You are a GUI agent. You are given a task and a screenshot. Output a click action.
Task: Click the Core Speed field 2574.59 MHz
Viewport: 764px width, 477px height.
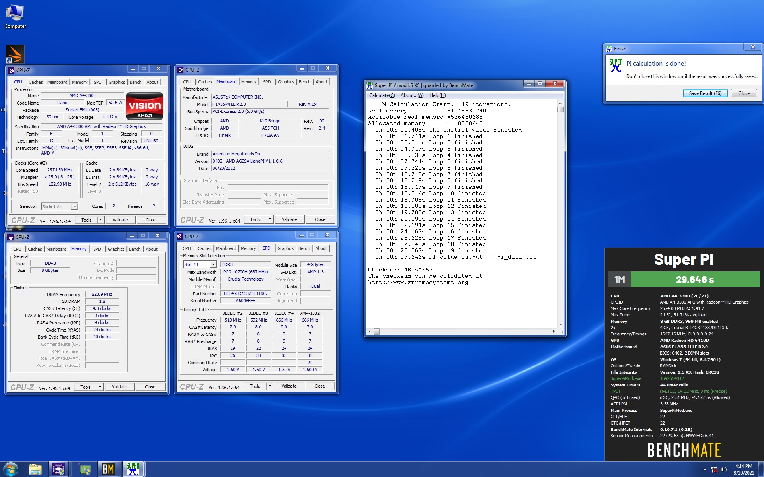60,170
